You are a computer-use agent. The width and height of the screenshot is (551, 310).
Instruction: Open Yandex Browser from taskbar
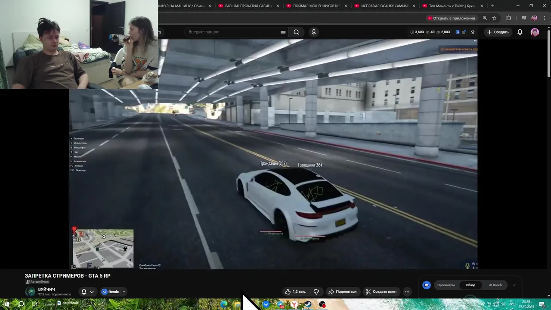294,304
